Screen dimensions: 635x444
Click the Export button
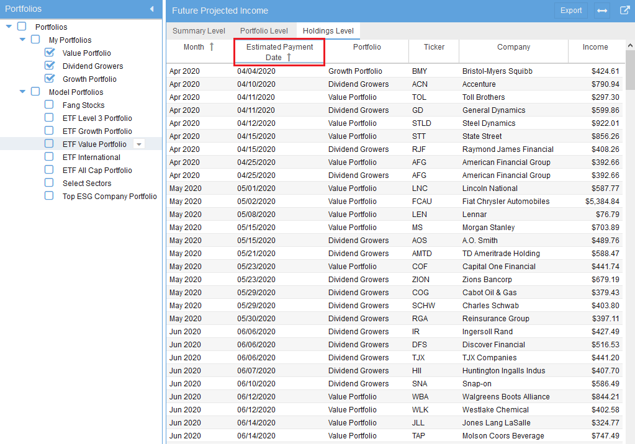[x=570, y=11]
